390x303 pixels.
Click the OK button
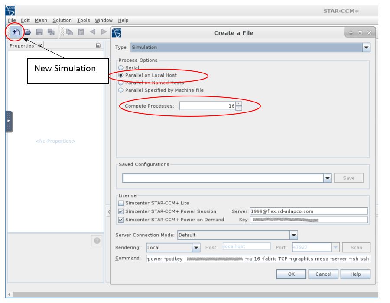point(291,274)
